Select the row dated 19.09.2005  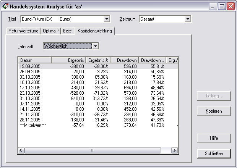(x=98, y=66)
